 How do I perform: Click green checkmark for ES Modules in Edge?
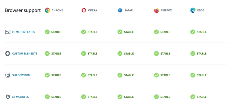click(x=193, y=97)
